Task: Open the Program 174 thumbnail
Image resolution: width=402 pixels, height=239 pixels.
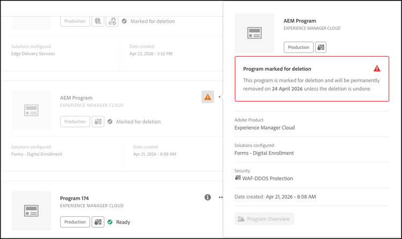Action: point(31,211)
